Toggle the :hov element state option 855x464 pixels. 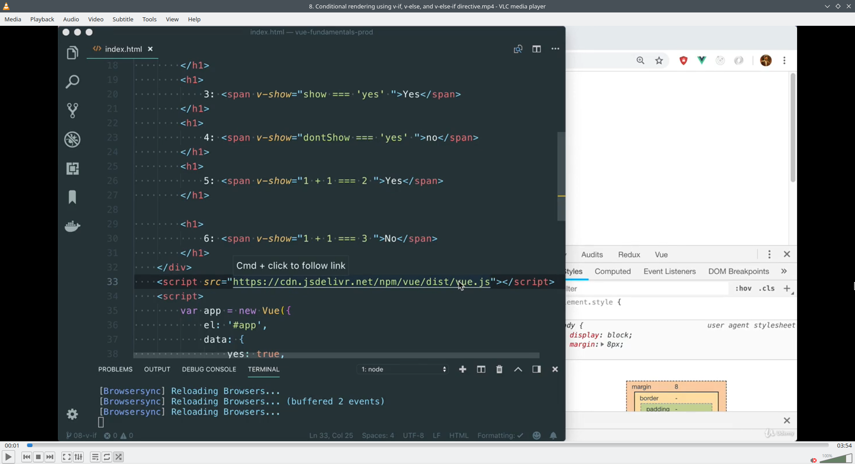pyautogui.click(x=743, y=288)
